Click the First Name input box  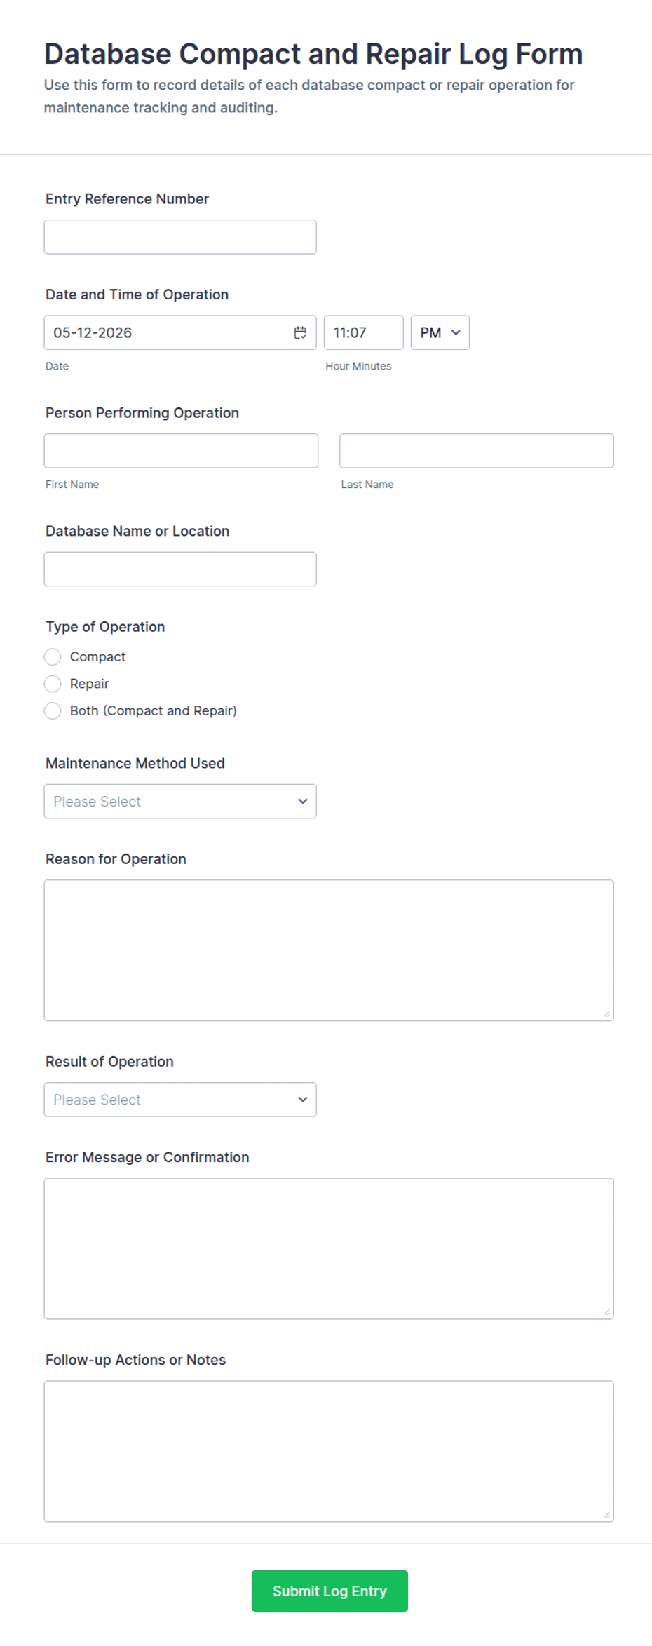click(181, 451)
